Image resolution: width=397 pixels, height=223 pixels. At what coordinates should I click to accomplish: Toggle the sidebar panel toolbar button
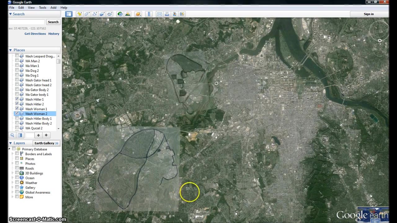pos(69,14)
